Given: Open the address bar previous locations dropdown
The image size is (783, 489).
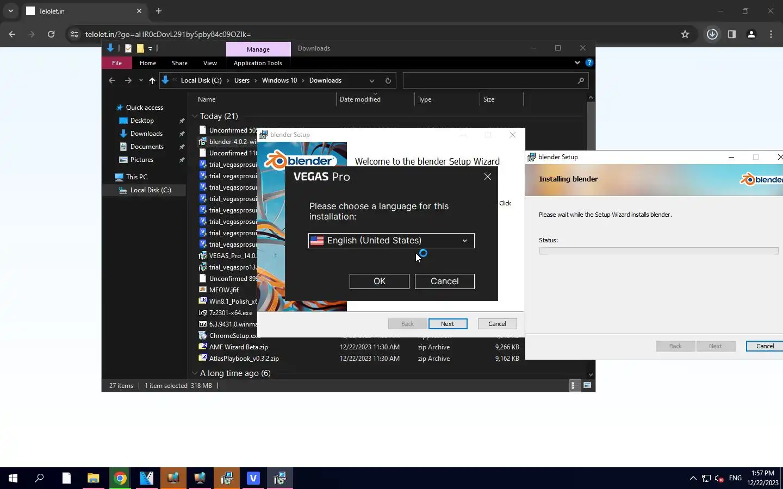Looking at the screenshot, I should [x=372, y=80].
